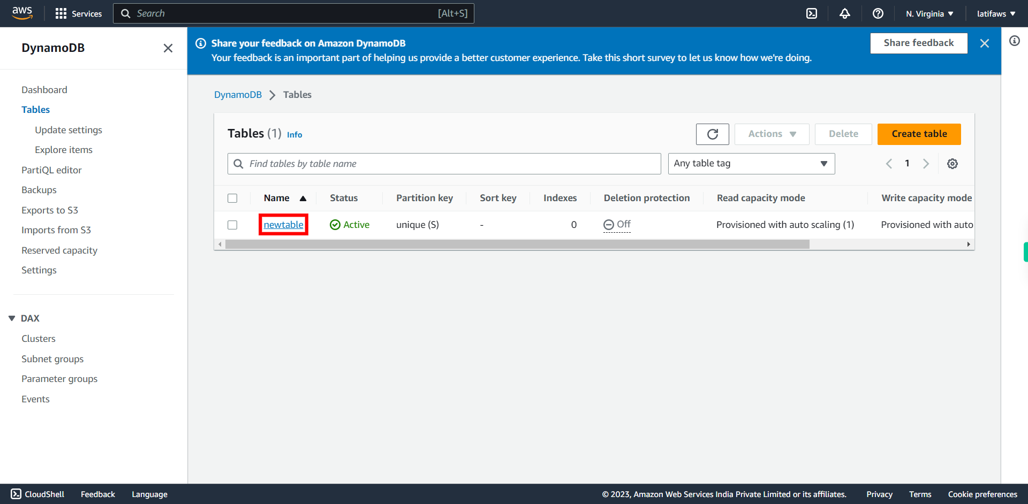Click the unique (S) partition key cell
The height and width of the screenshot is (504, 1028).
coord(418,225)
